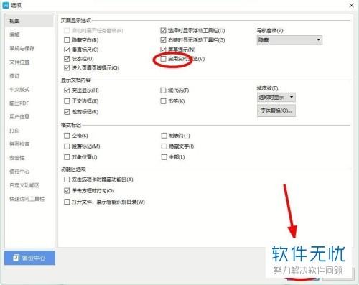Enable the 隐藏文字(I) checkbox
359x285 pixels.
164,146
